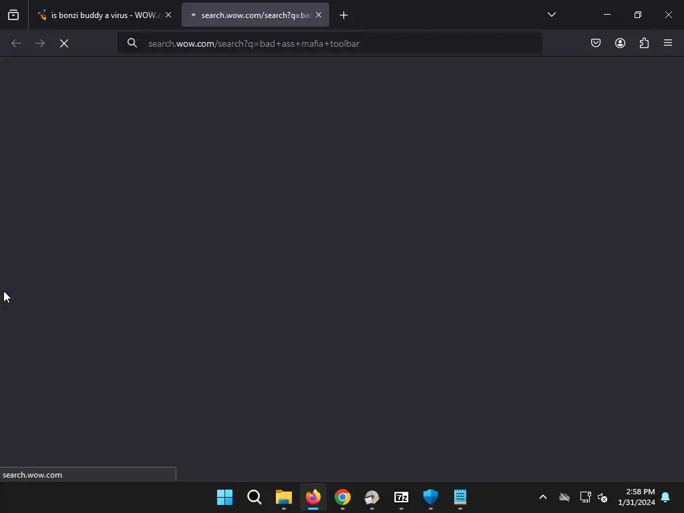Save page to Pocket
The width and height of the screenshot is (684, 513).
click(x=596, y=43)
